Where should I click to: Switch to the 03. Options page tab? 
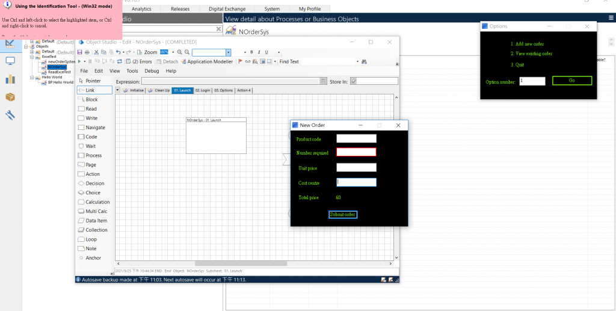[224, 90]
